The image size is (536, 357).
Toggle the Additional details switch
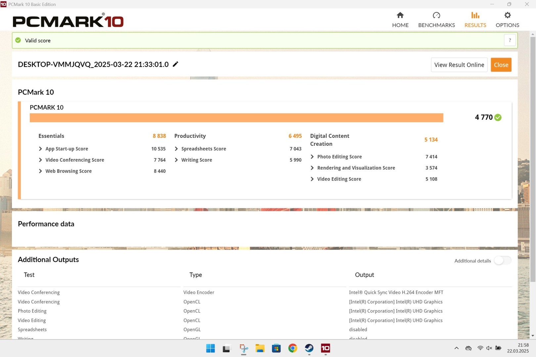503,260
